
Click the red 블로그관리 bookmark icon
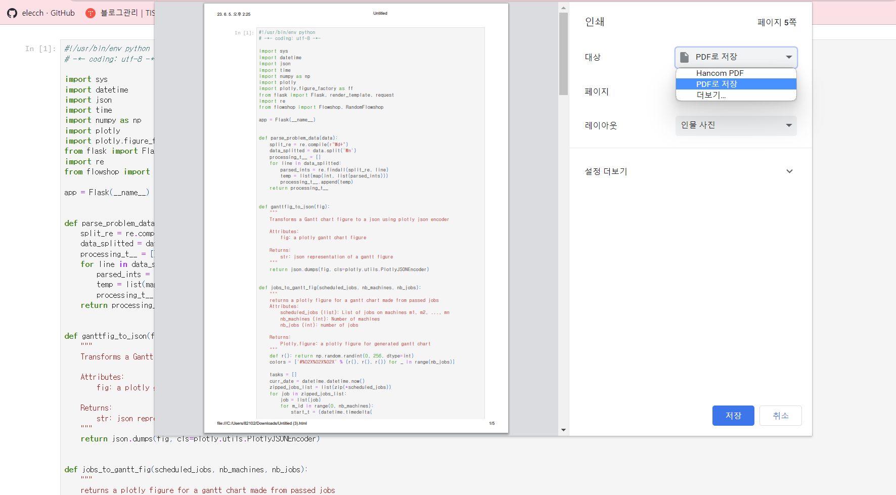click(x=91, y=13)
